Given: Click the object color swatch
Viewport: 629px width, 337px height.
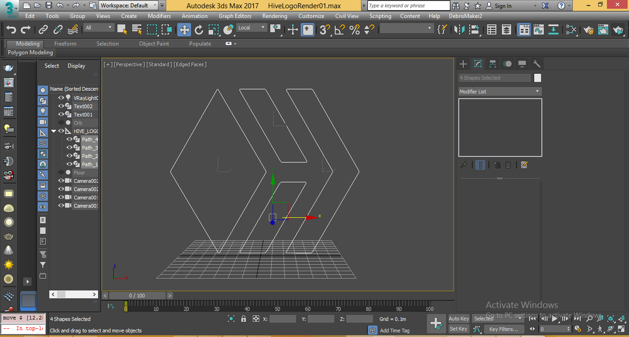Looking at the screenshot, I should (537, 78).
